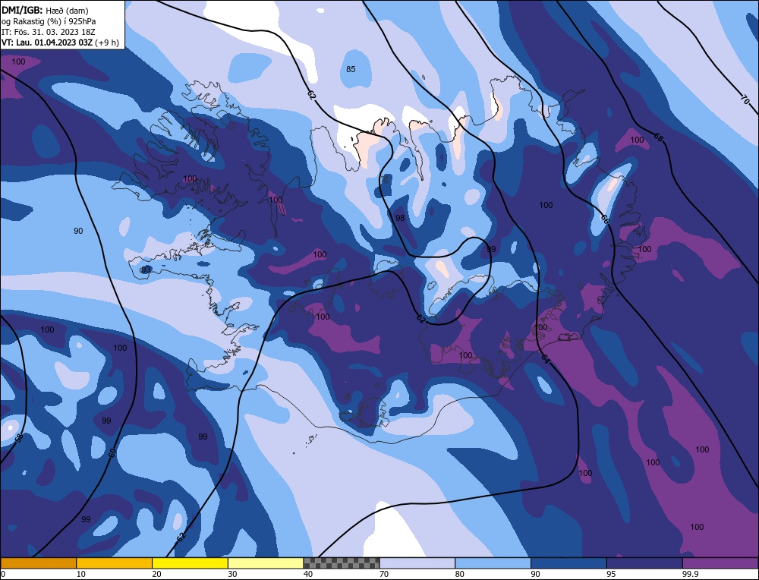Click the checkered gray 40–70 legend swatch
759x580 pixels.
pos(342,563)
